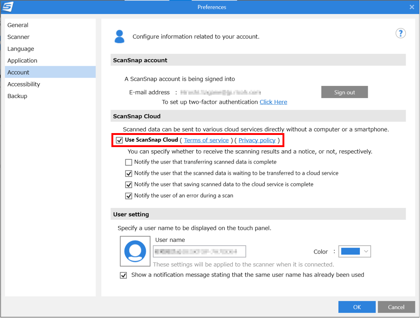Toggle same user name notification message checkbox
The image size is (420, 318).
pyautogui.click(x=124, y=276)
